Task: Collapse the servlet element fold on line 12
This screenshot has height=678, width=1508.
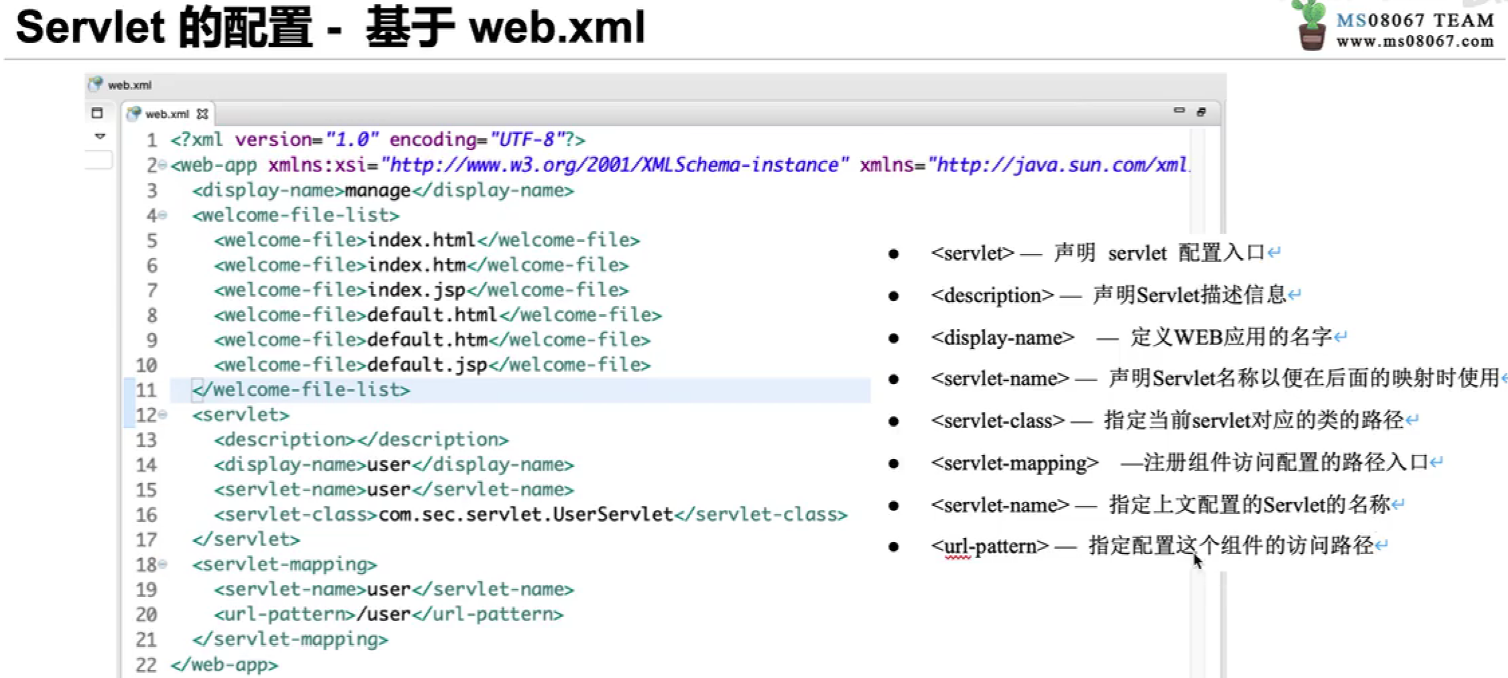Action: 162,415
